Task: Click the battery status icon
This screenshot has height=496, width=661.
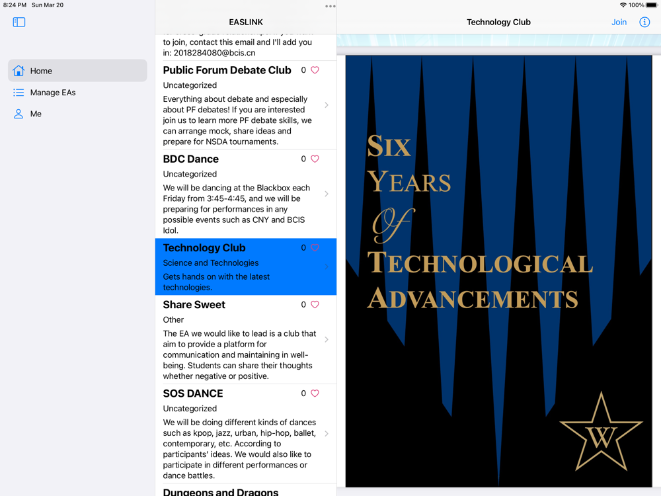Action: coord(652,5)
